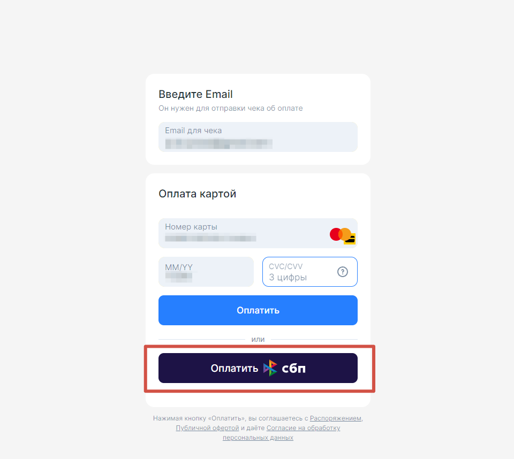Viewport: 514px width, 459px height.
Task: Click the 'Номер карты' field label
Action: coord(191,227)
